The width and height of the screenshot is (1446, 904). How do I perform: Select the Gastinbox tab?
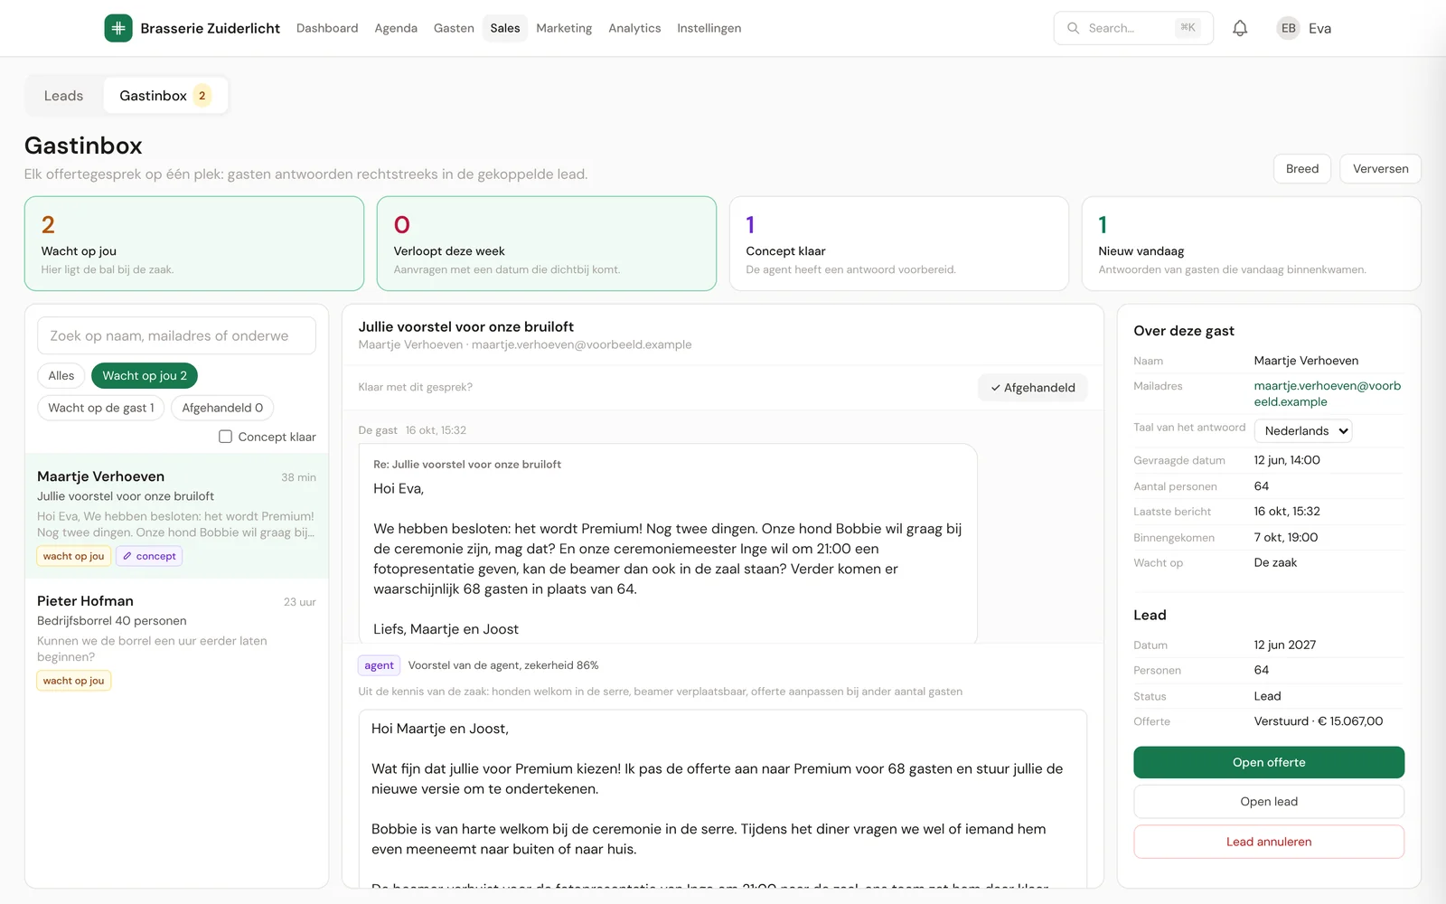165,96
